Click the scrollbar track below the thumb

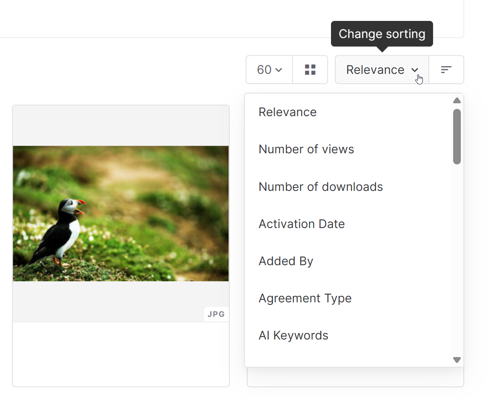click(x=457, y=259)
